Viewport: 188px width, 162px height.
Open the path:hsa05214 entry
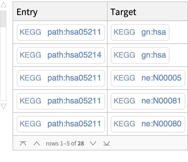coord(61,55)
